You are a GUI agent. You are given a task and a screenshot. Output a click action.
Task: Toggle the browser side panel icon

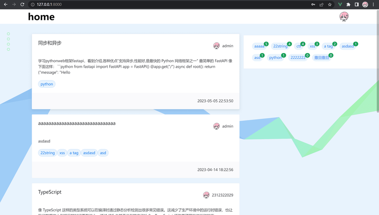coord(357,4)
